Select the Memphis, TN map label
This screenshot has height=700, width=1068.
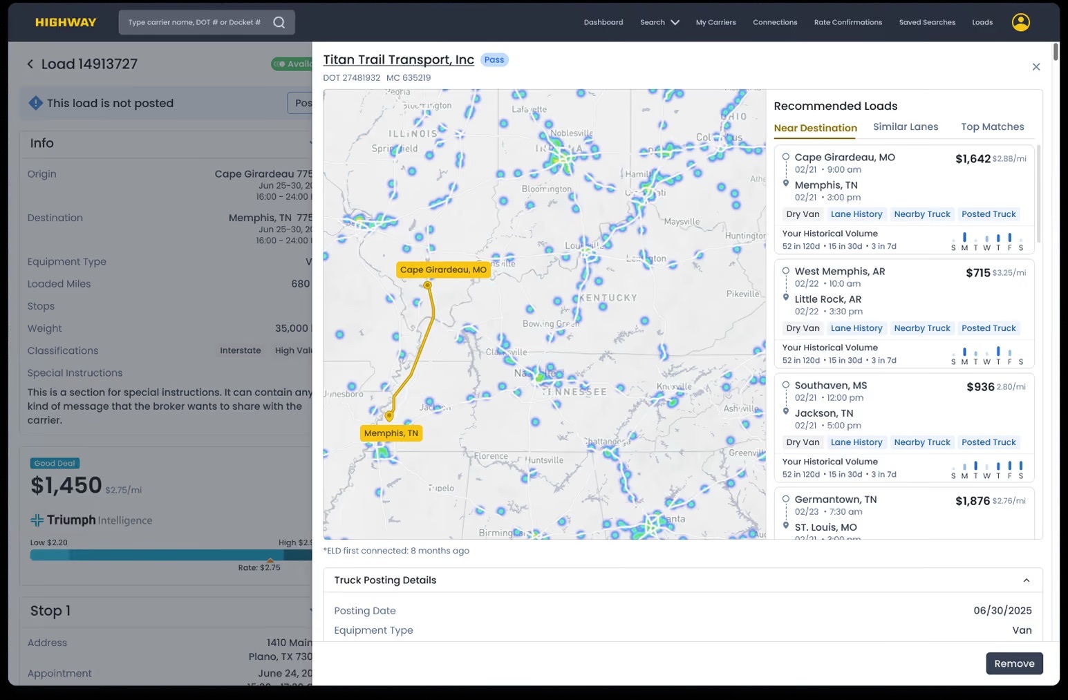pyautogui.click(x=391, y=433)
